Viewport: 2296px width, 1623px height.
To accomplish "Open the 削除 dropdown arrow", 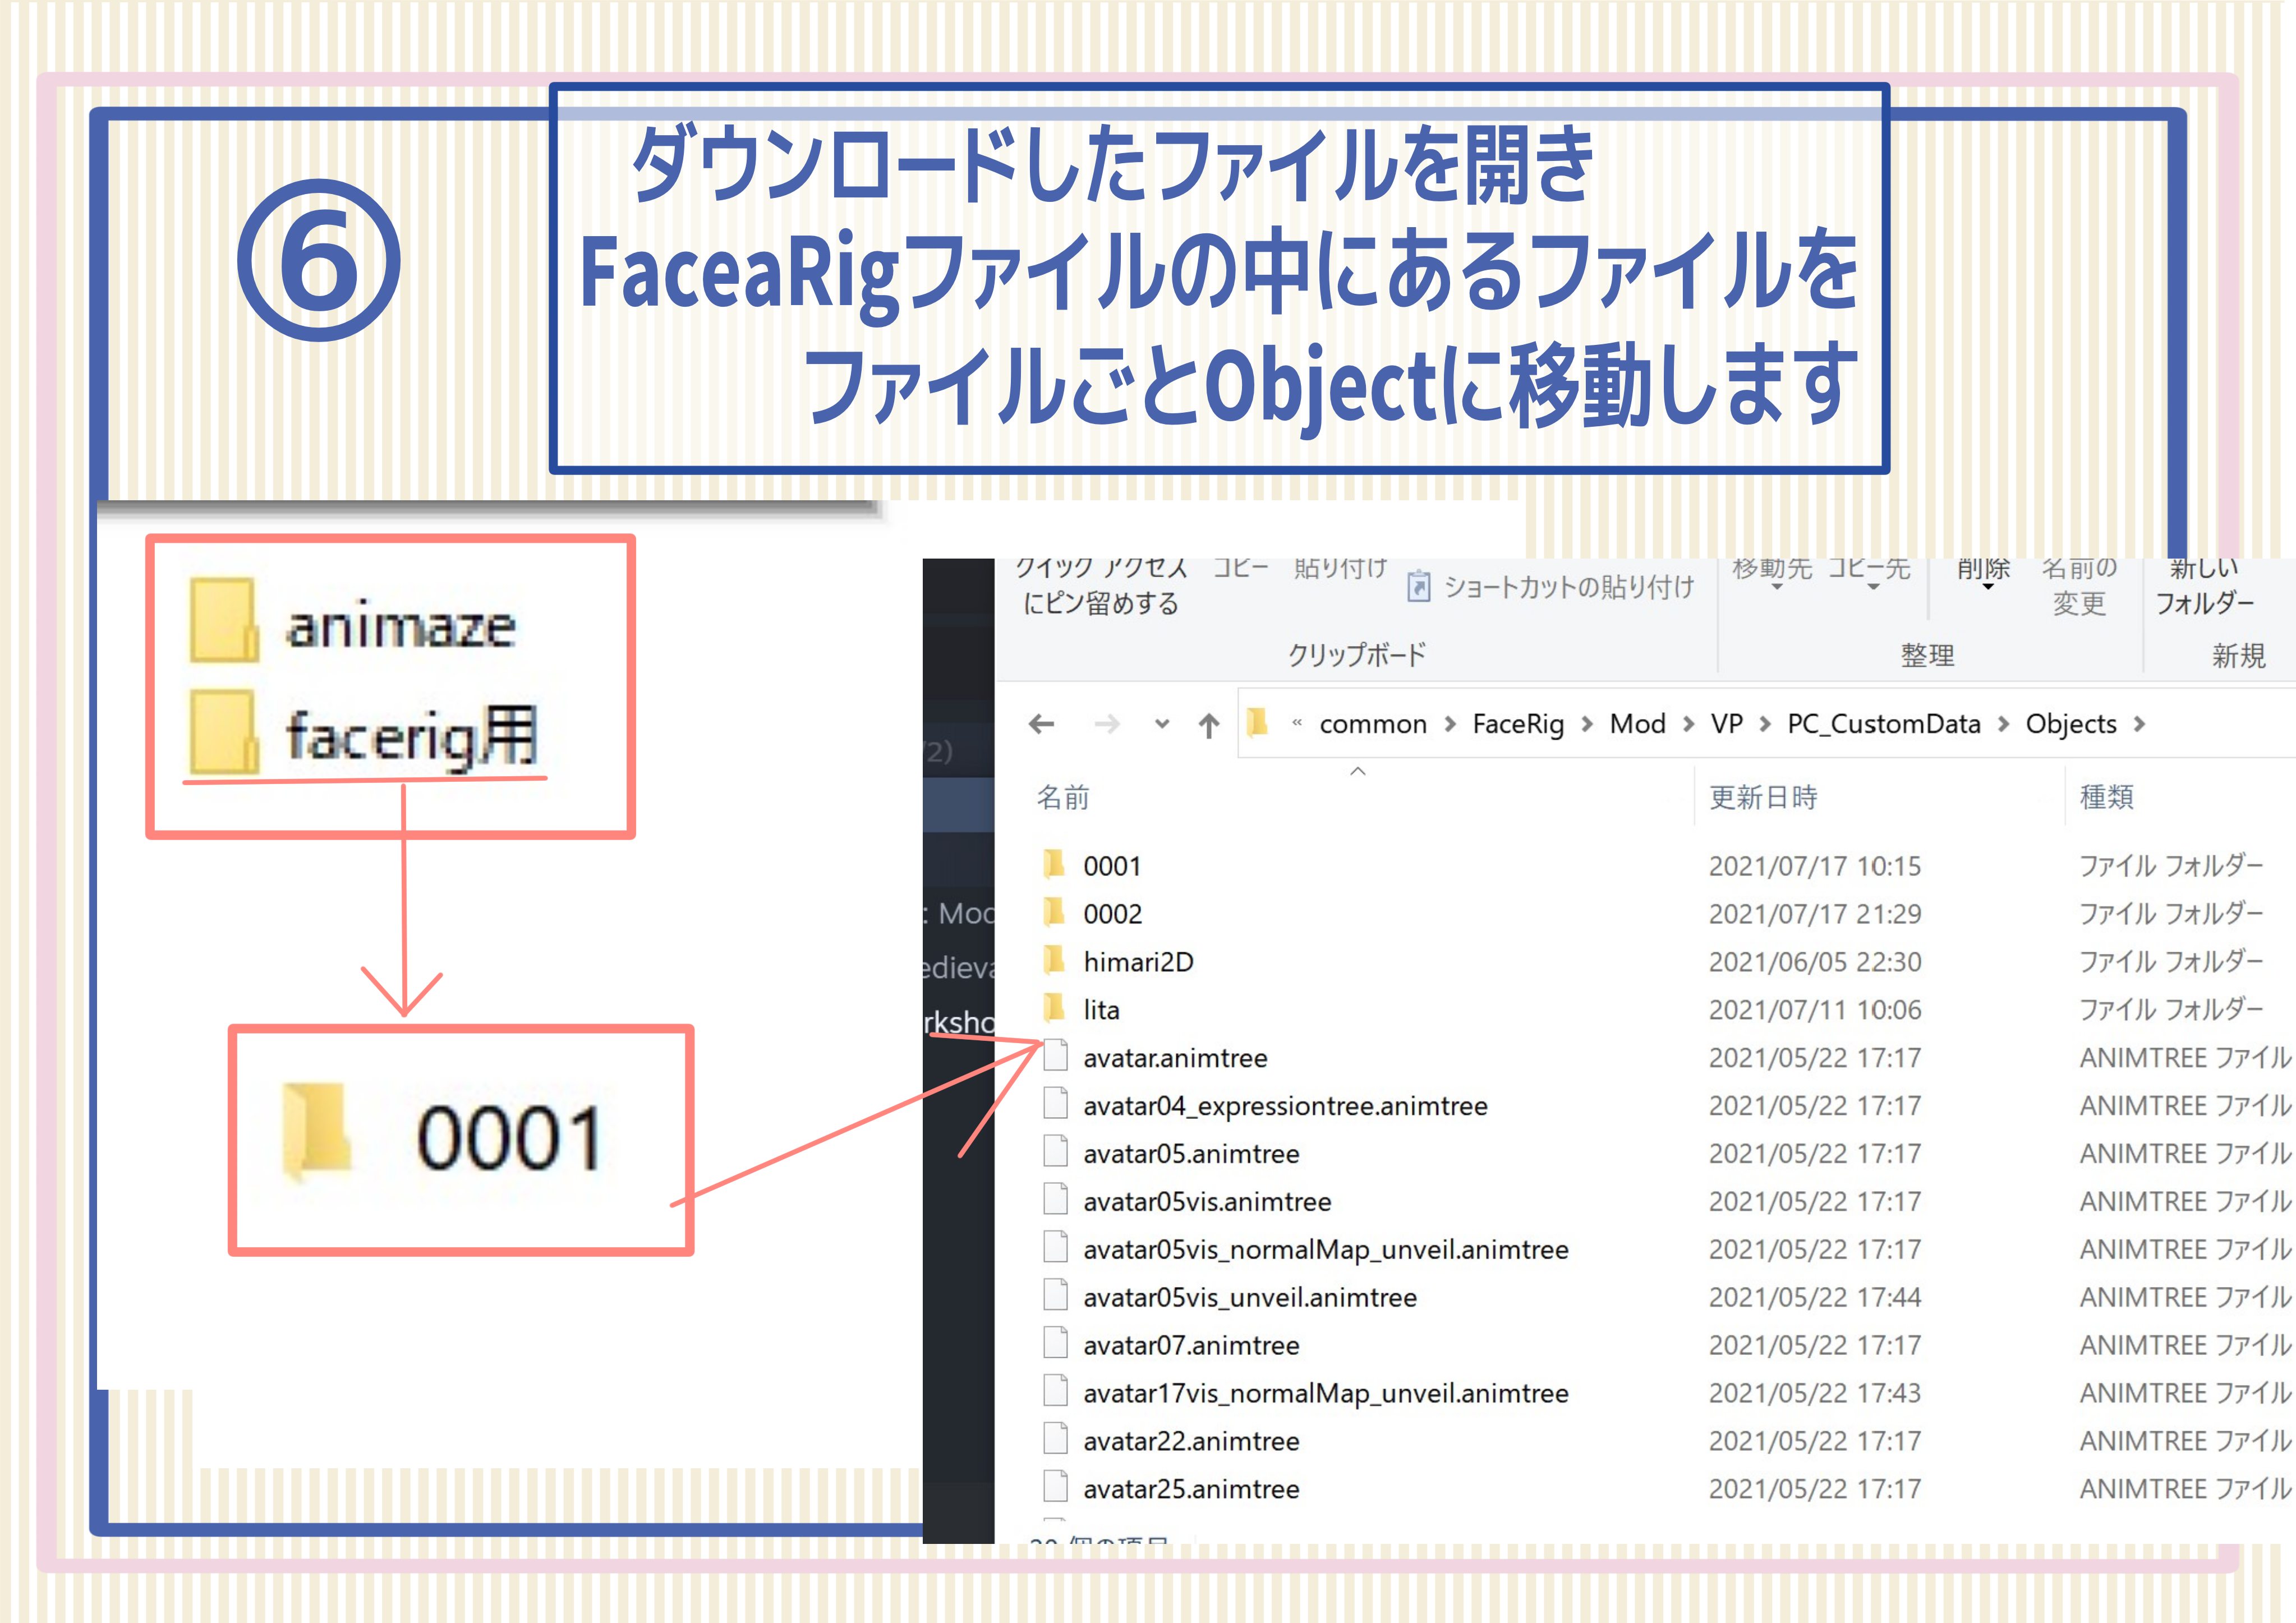I will tap(1988, 587).
